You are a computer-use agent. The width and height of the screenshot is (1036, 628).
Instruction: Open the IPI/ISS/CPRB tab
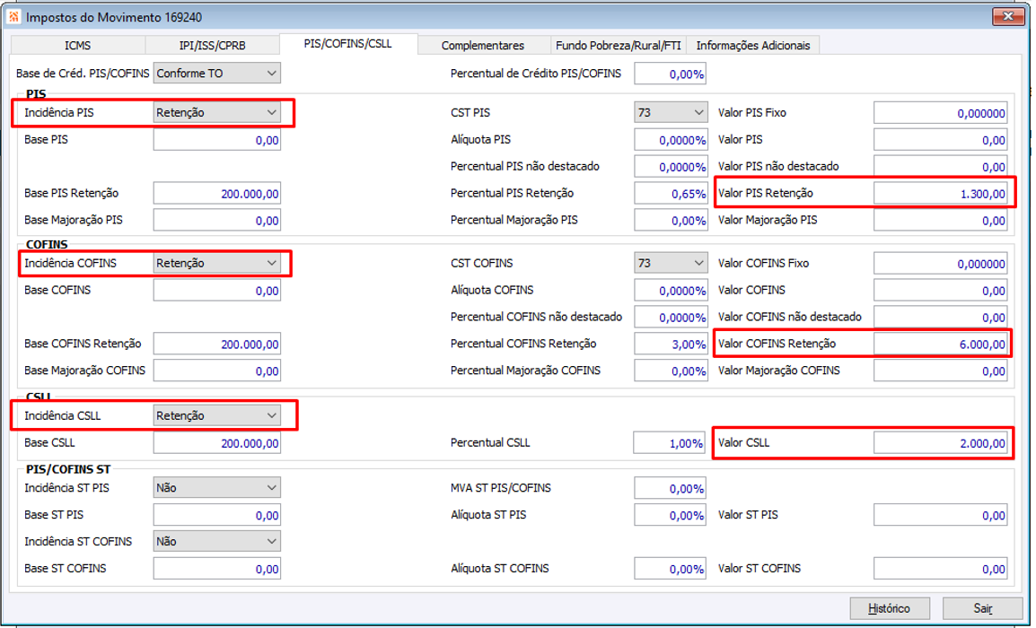coord(212,46)
